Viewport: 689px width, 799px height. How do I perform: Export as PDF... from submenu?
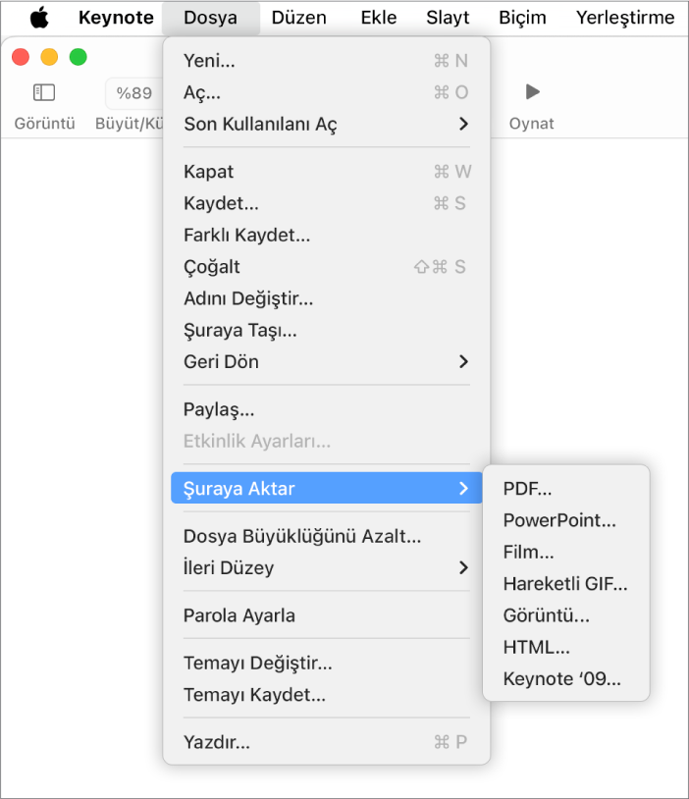tap(566, 488)
